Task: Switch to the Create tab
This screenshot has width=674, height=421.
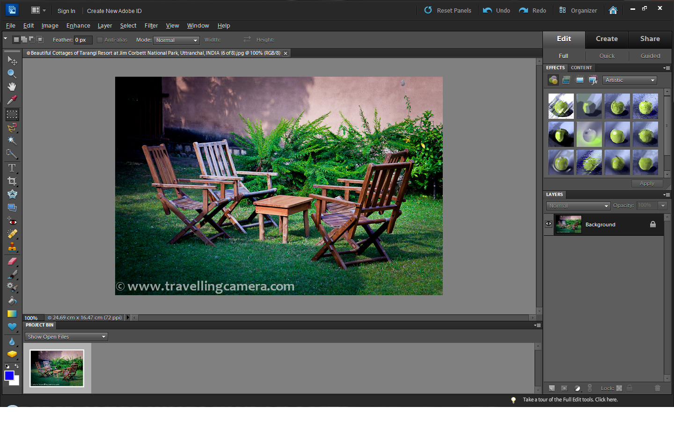Action: pos(607,39)
